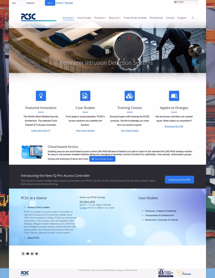
Task: Focus the Password input field
Action: click(x=40, y=3)
